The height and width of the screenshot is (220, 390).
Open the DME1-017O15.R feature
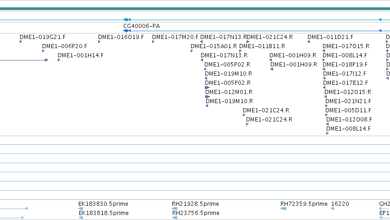coord(346,46)
